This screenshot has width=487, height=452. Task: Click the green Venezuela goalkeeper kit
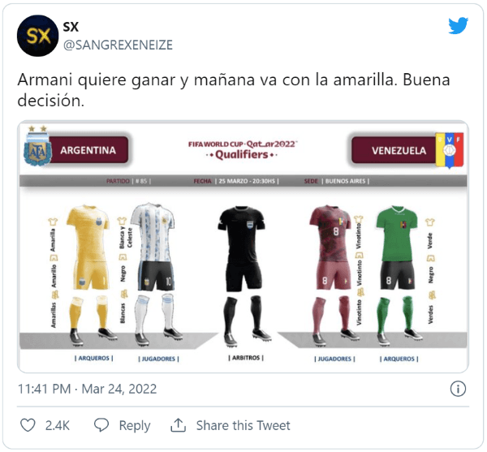(399, 275)
